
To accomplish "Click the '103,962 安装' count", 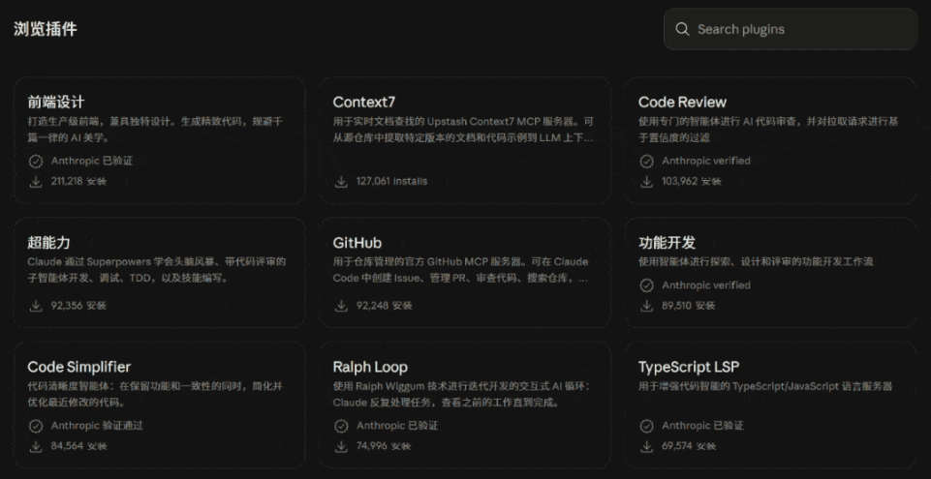I will (x=691, y=181).
